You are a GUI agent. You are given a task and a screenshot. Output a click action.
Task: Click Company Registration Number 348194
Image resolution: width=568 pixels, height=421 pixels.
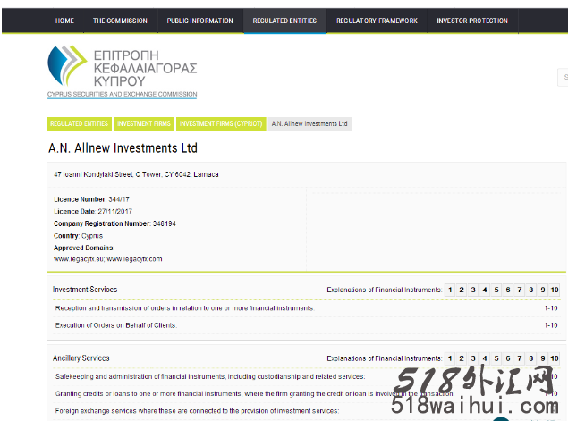point(114,223)
